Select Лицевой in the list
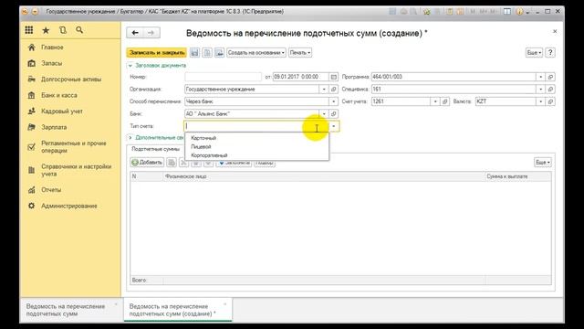Screen dimensions: 584x329 point(257,146)
